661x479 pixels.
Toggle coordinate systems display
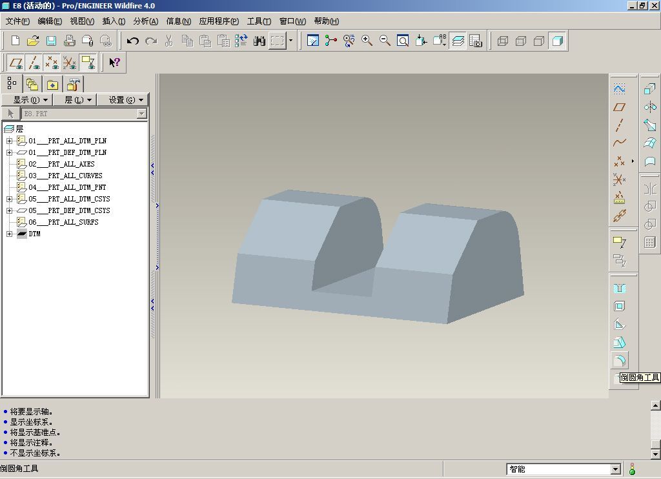coord(70,63)
